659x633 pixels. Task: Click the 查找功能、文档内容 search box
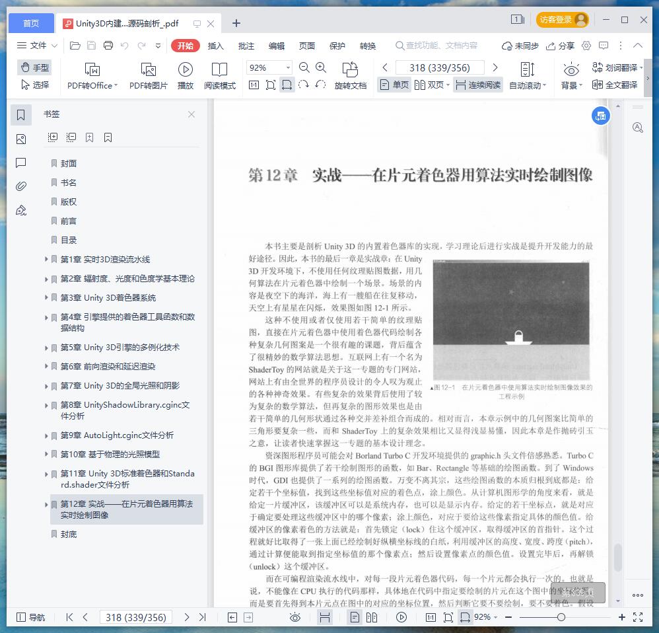coord(436,46)
